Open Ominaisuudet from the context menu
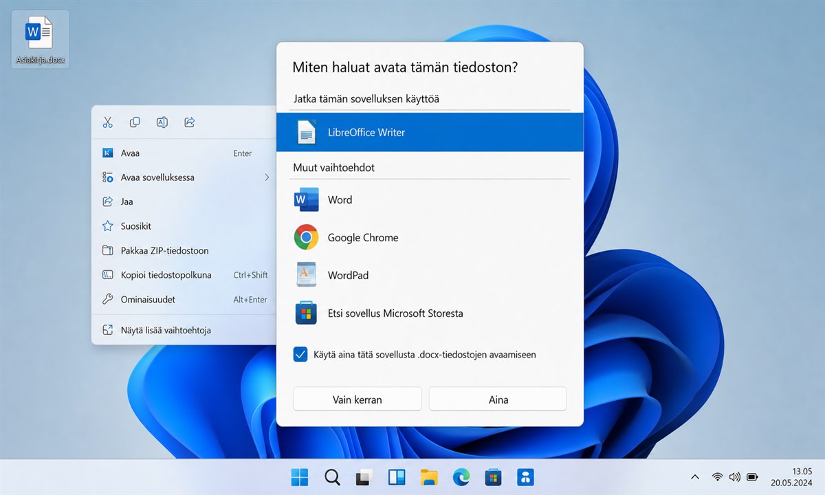Image resolution: width=825 pixels, height=495 pixels. 184,299
